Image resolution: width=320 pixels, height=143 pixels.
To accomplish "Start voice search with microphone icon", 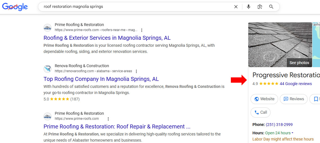I will 249,7.
